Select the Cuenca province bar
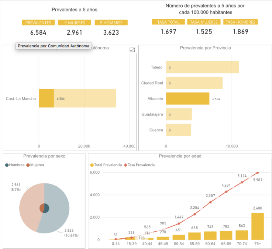 (x=178, y=130)
